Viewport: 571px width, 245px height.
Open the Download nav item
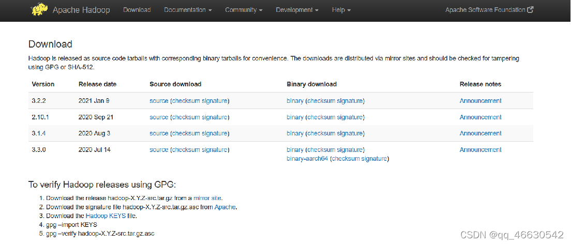[137, 10]
